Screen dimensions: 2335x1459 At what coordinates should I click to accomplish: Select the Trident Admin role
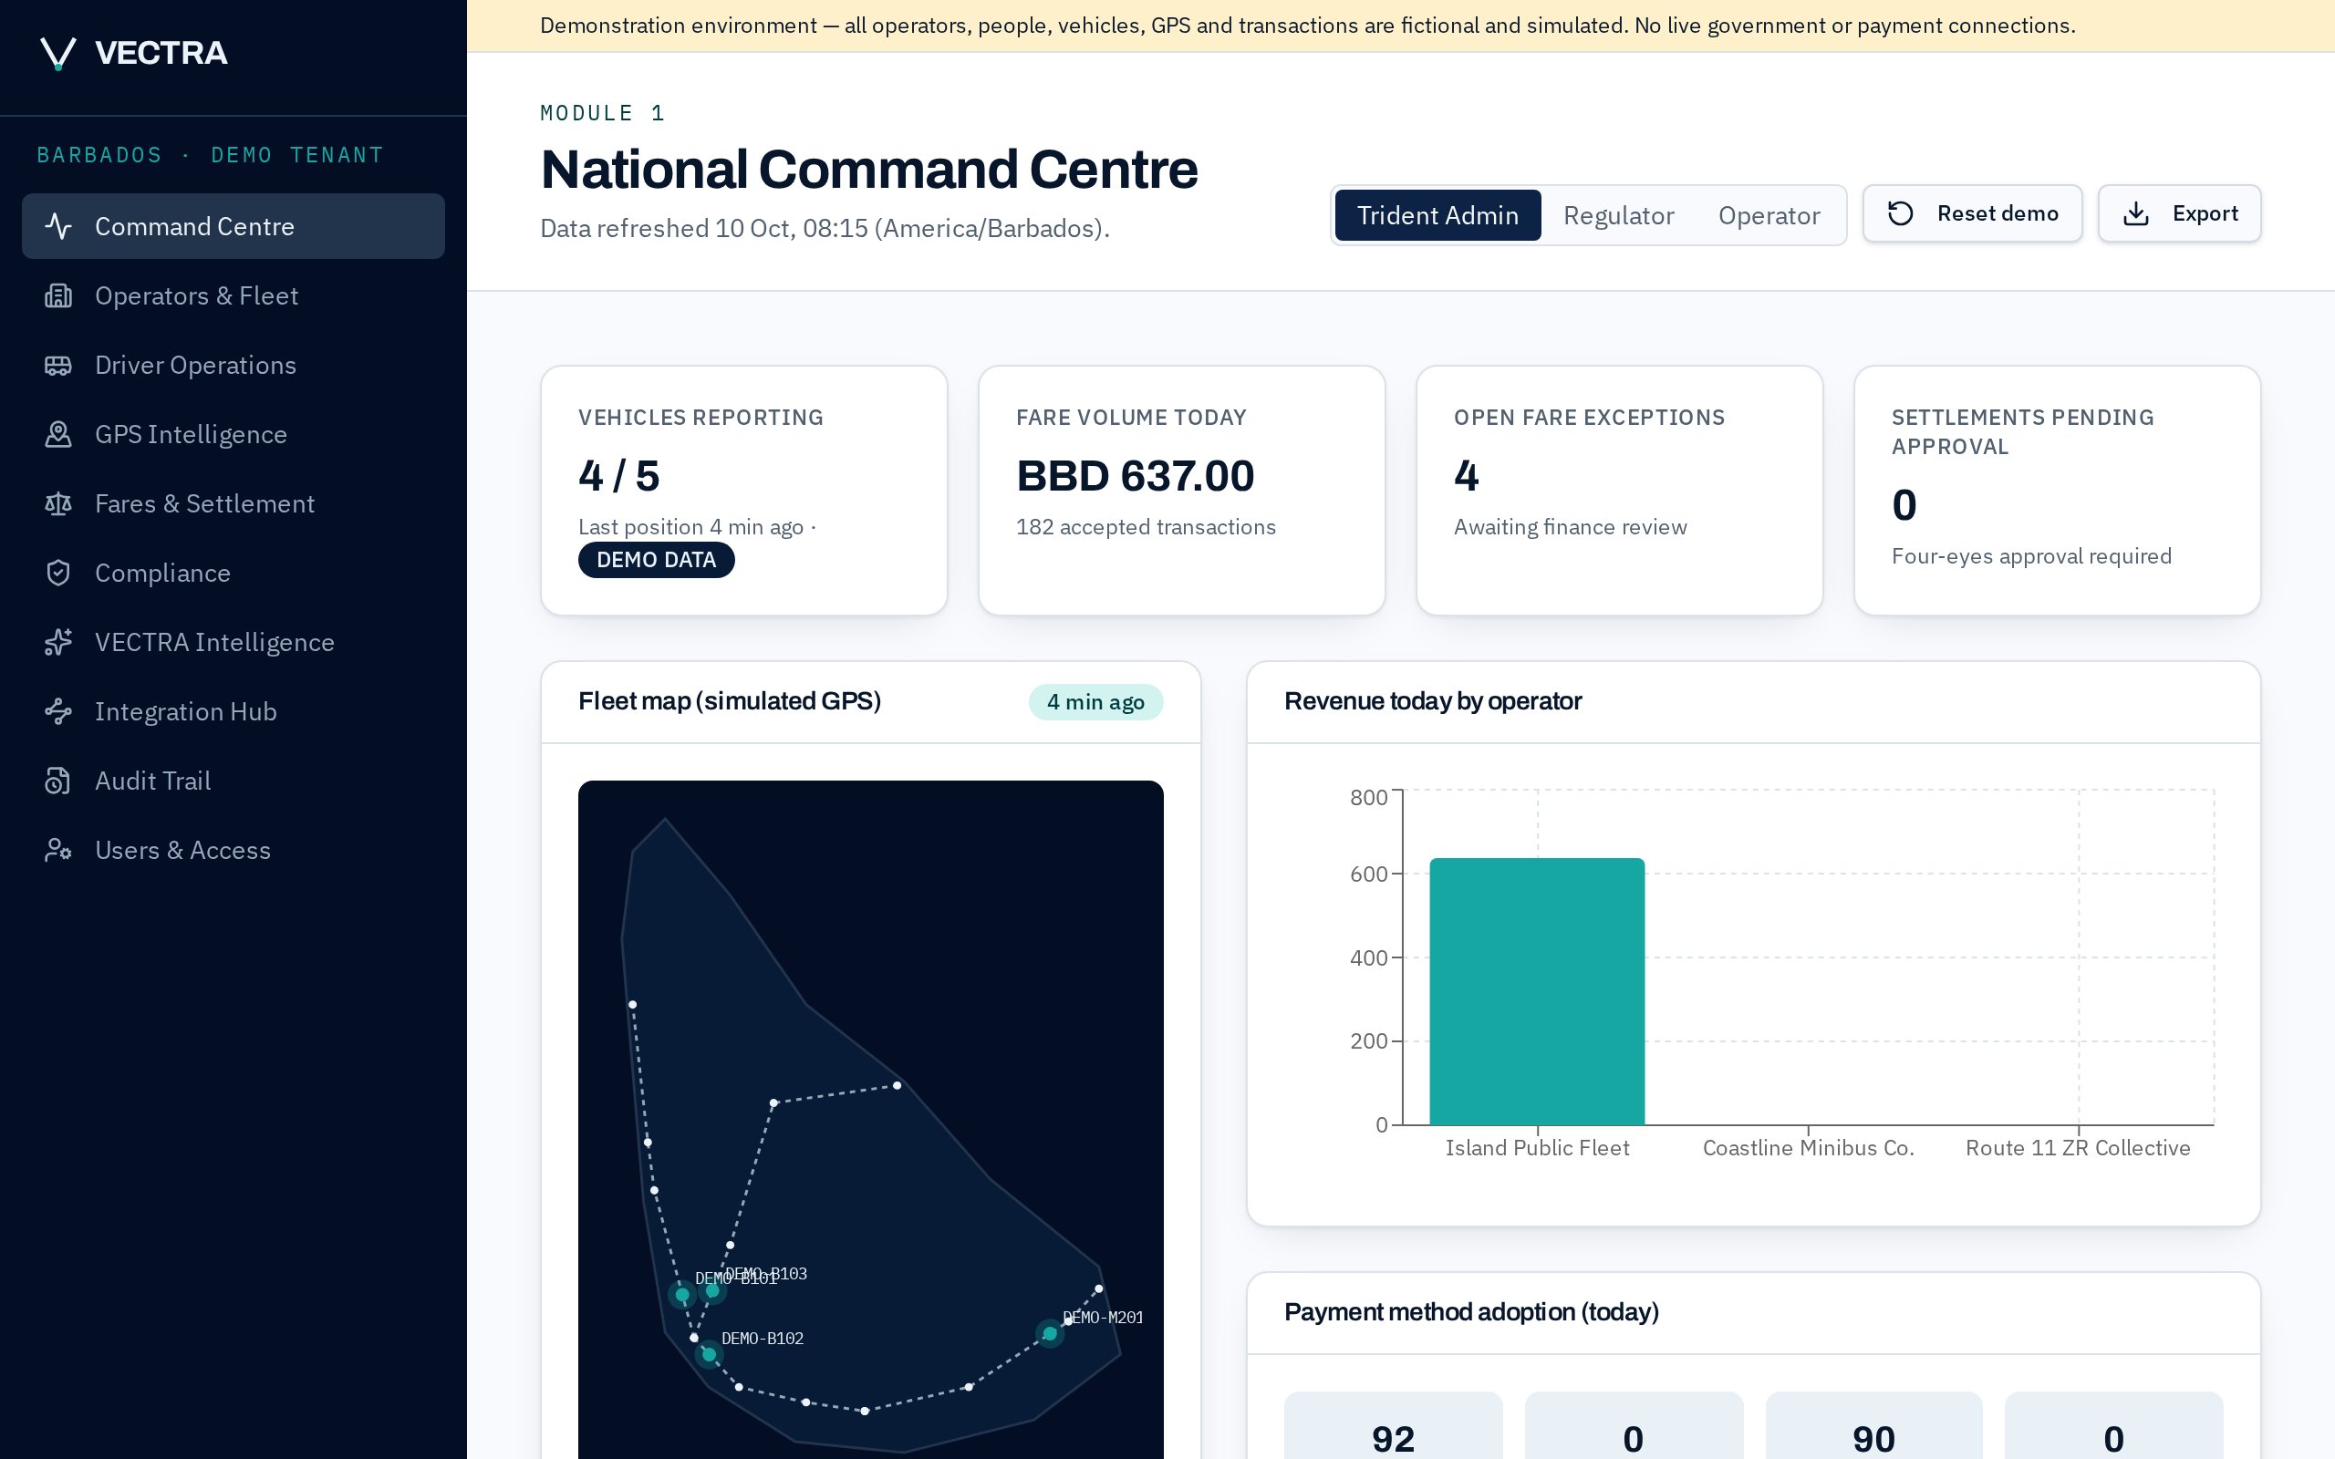point(1437,215)
